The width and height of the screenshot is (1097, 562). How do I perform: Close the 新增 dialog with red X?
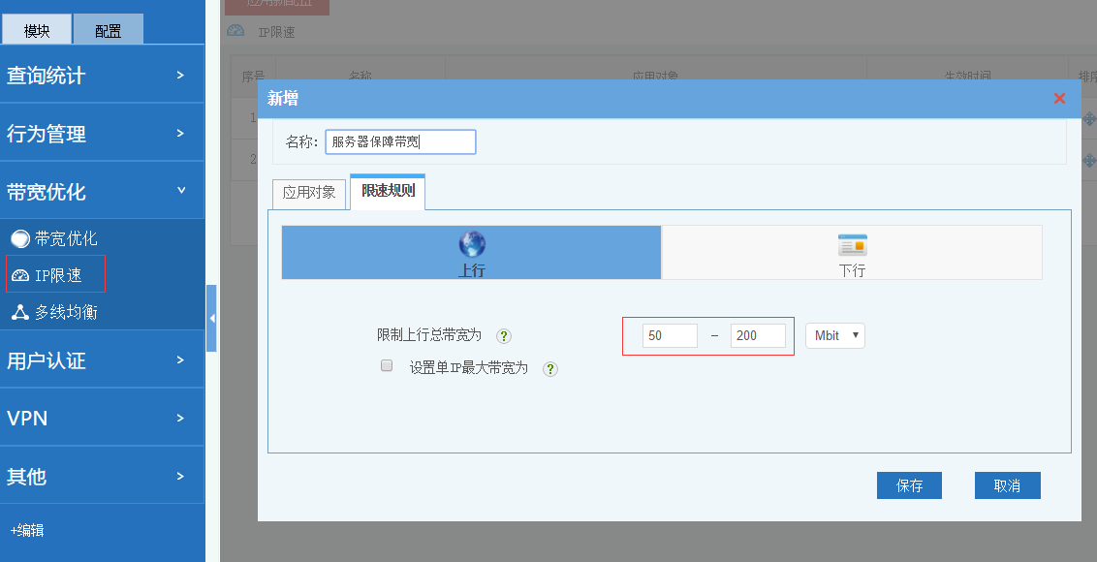coord(1059,99)
